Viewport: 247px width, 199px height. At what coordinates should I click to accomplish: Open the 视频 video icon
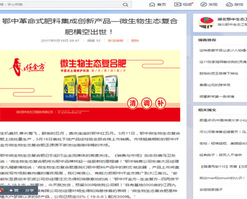[x=178, y=4]
